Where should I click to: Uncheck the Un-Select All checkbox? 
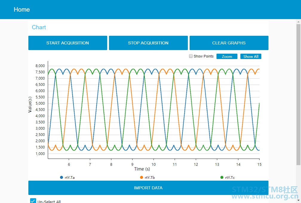(x=33, y=201)
